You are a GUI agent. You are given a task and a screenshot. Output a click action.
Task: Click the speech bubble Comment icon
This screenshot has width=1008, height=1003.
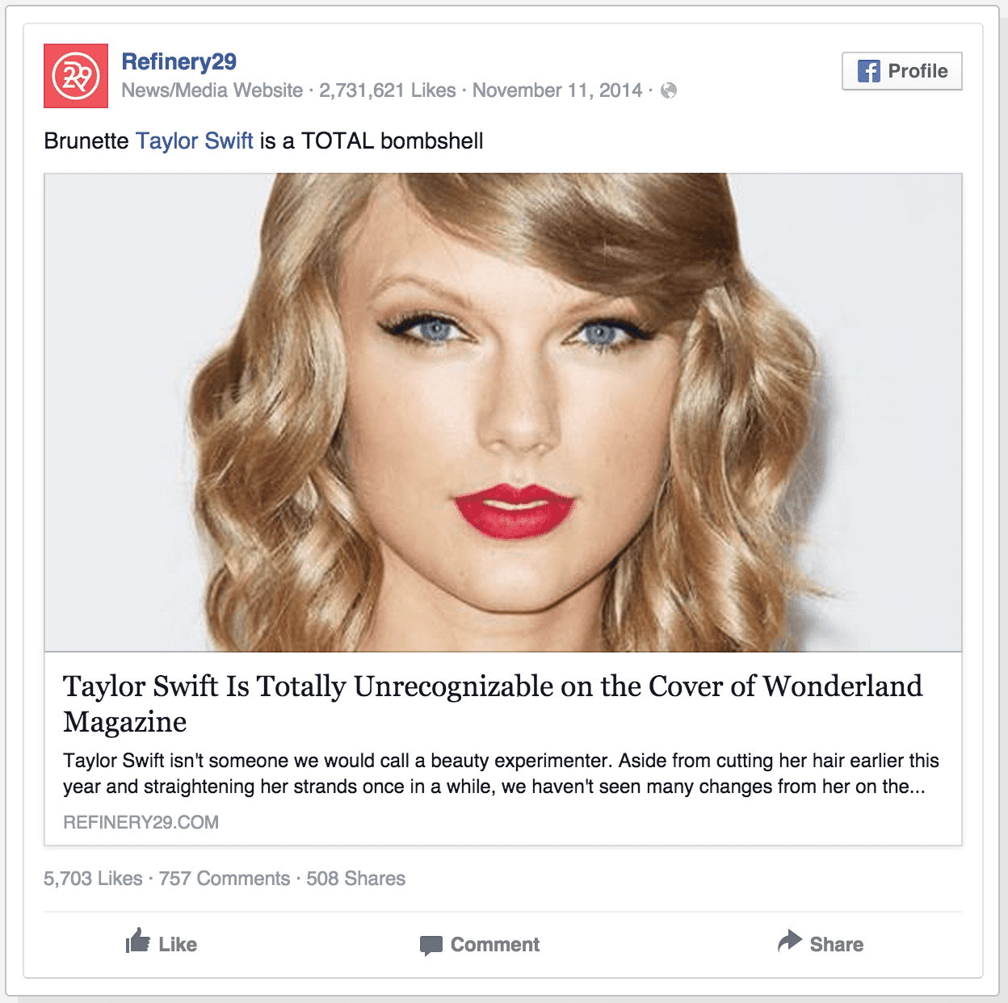point(431,946)
